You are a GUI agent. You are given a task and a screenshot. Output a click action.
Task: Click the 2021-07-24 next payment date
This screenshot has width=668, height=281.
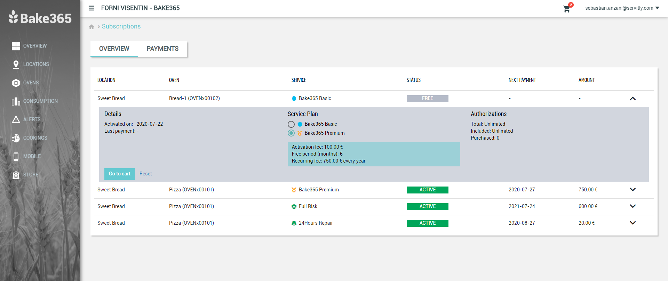(522, 206)
